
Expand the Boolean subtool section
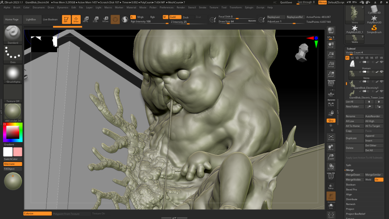point(351,184)
